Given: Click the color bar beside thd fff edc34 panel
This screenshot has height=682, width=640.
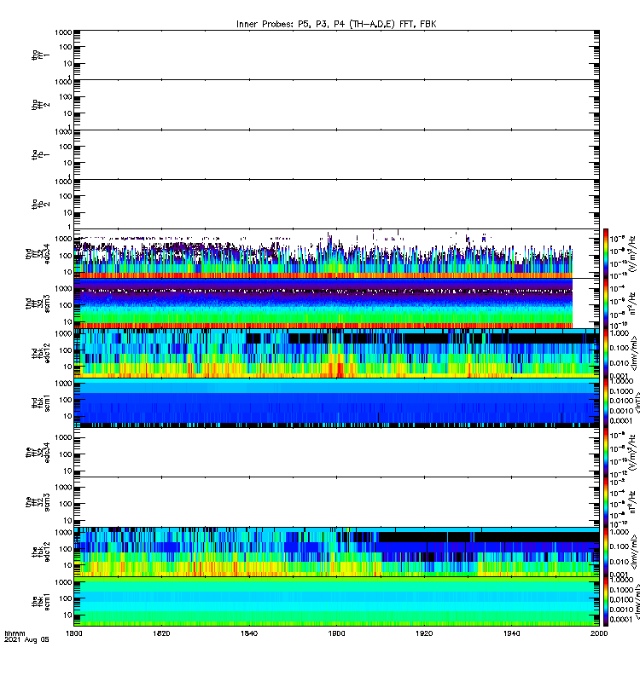Looking at the screenshot, I should tap(606, 253).
